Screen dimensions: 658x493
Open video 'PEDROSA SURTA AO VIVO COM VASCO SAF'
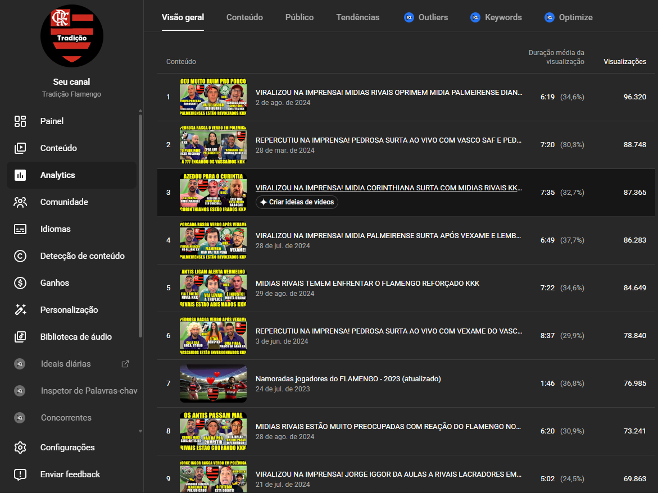(389, 140)
